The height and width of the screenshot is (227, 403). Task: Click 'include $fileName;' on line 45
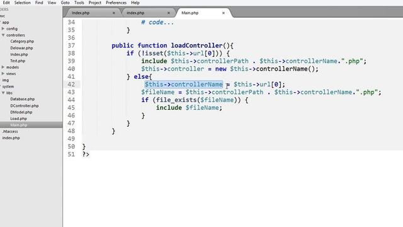[189, 108]
